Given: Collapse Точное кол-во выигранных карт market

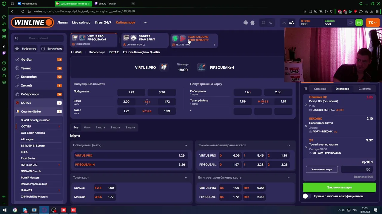Looking at the screenshot, I should (289, 145).
